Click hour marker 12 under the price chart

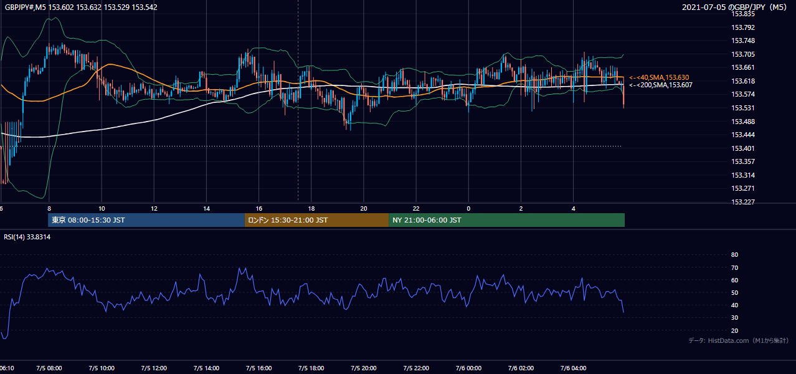(x=154, y=208)
